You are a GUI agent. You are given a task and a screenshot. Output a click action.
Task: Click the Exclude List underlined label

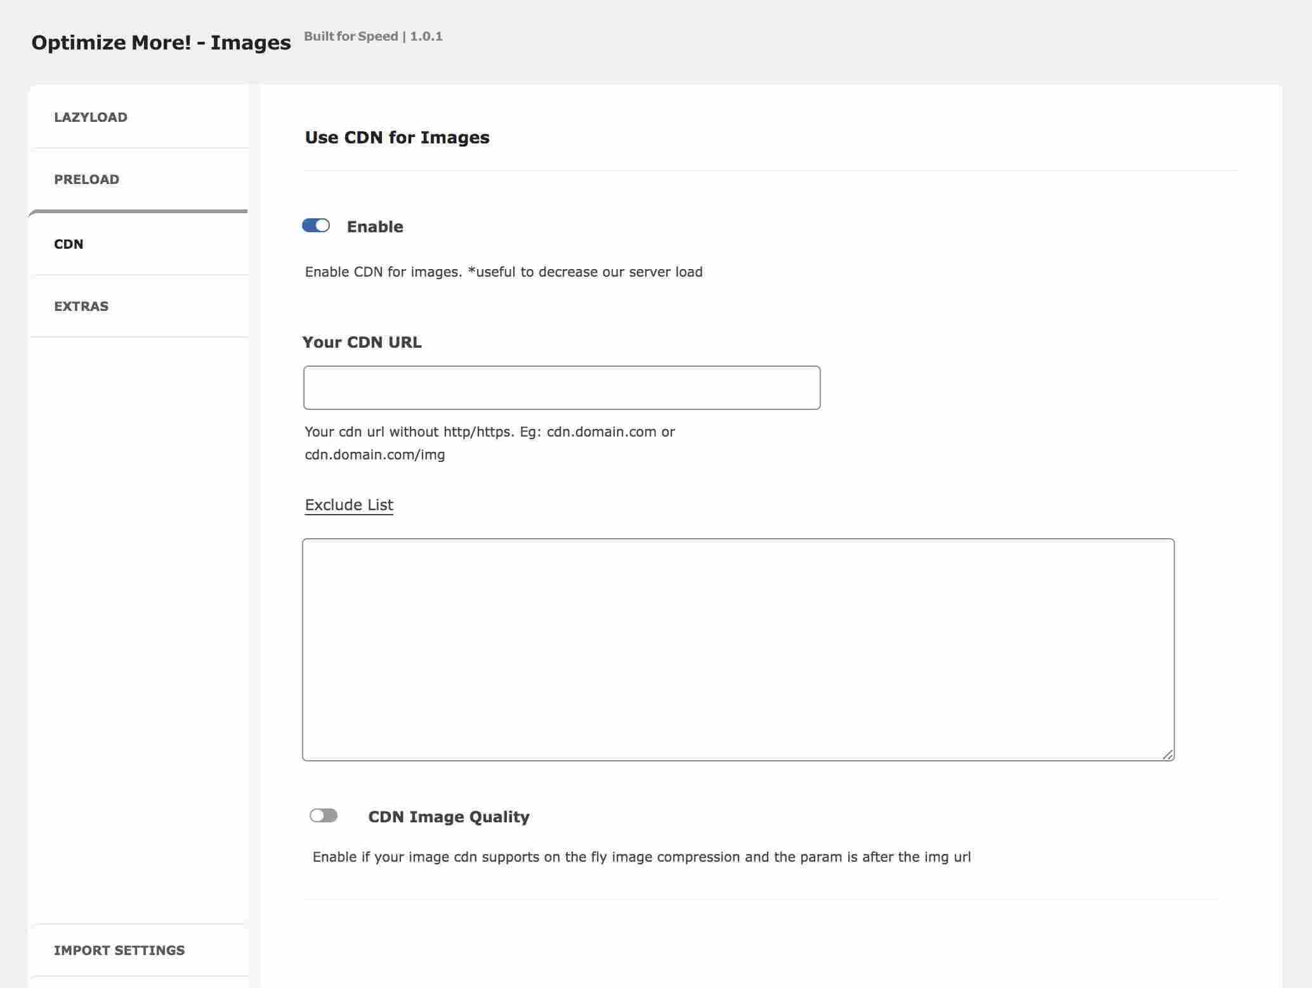pos(349,505)
